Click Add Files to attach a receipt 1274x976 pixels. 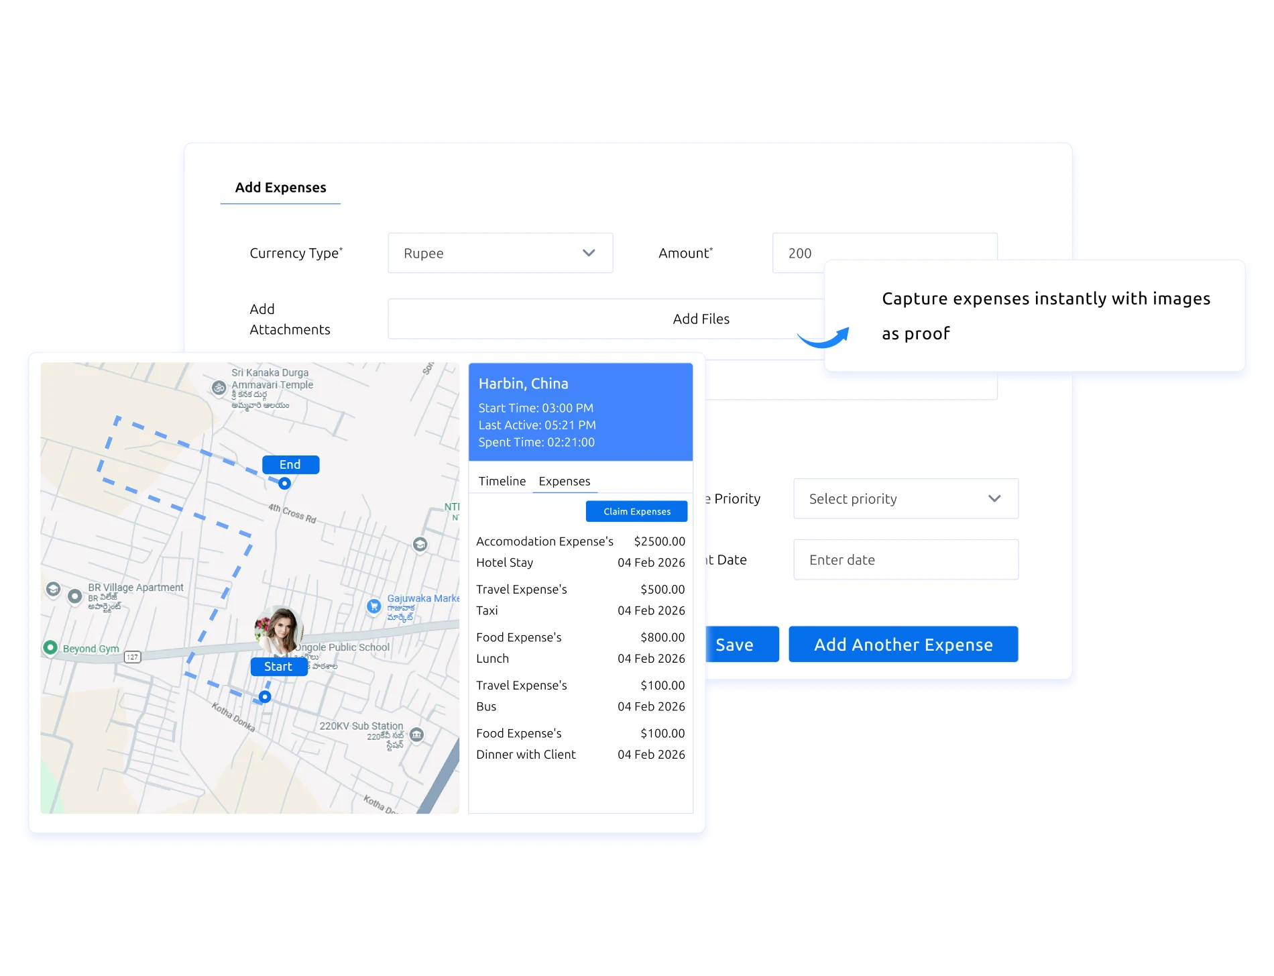[x=700, y=319]
